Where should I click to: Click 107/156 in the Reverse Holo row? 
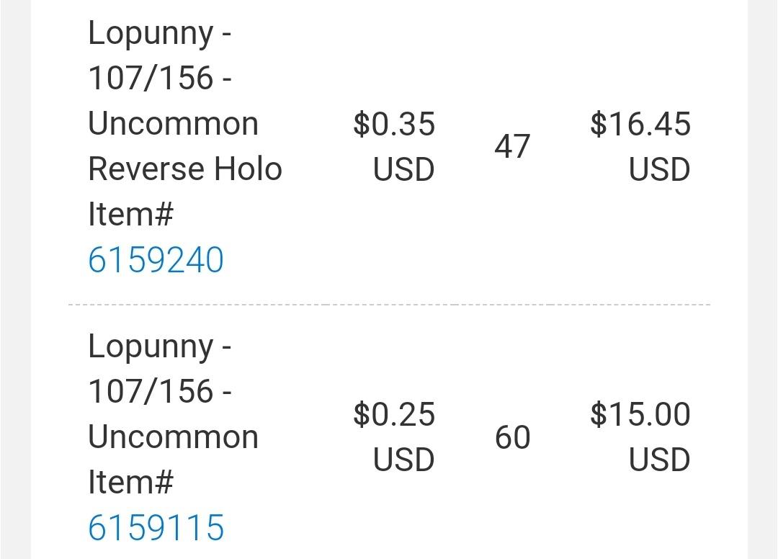coord(151,78)
